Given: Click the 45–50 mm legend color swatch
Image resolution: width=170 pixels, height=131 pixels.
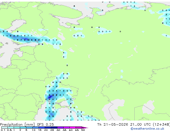Looking at the screenshot, I should point(79,128).
